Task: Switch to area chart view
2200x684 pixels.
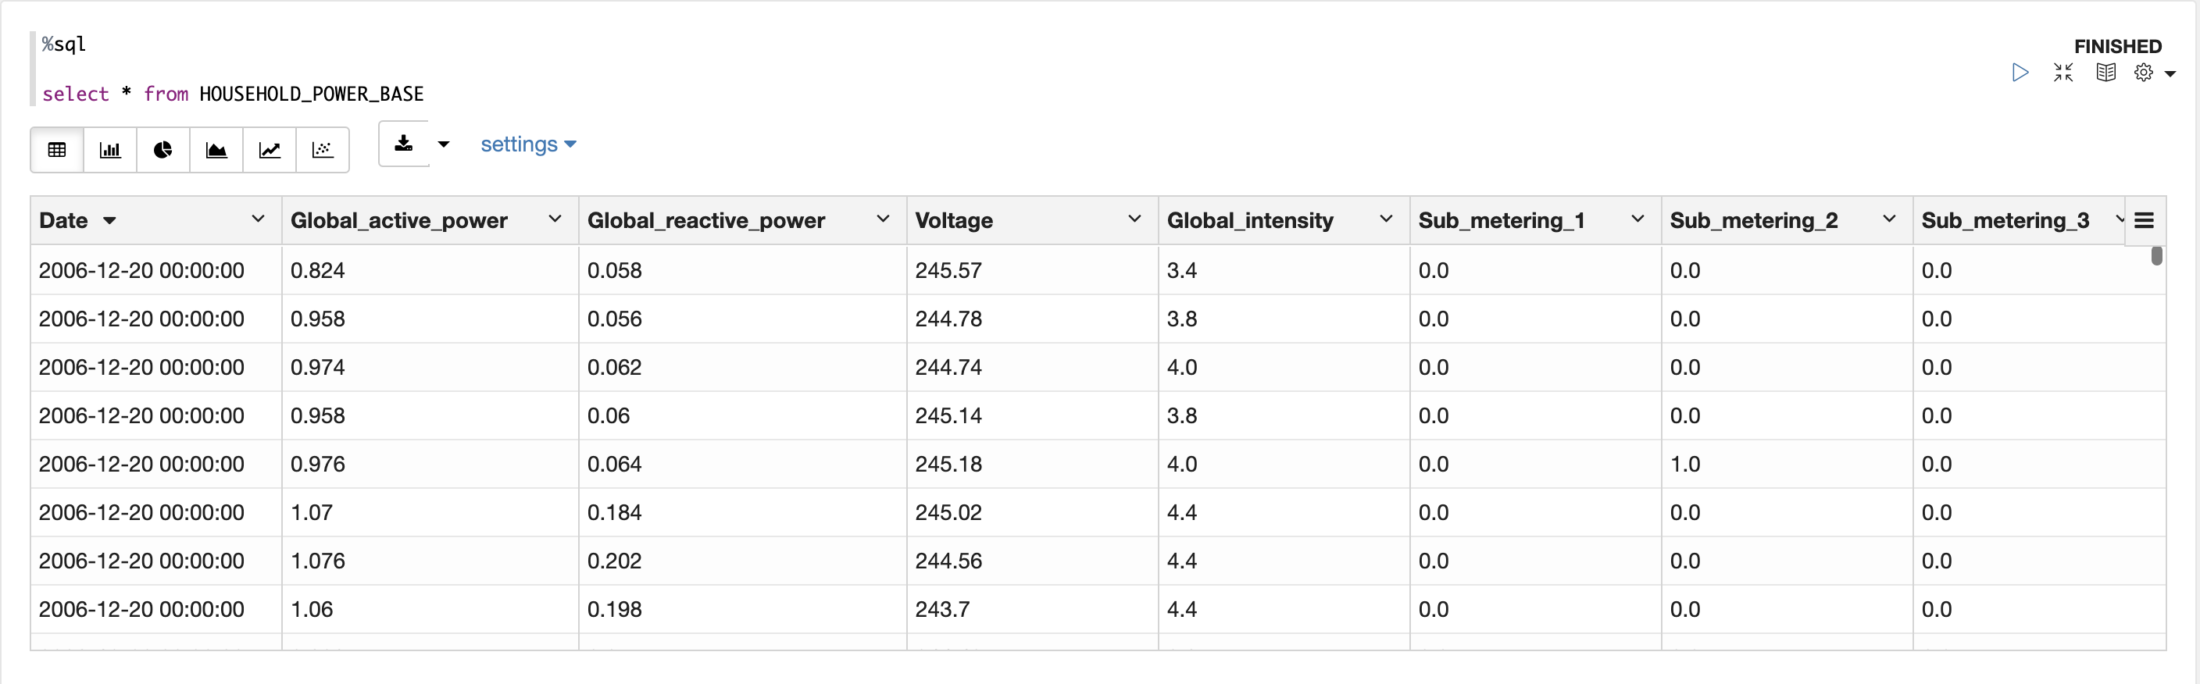Action: (216, 150)
